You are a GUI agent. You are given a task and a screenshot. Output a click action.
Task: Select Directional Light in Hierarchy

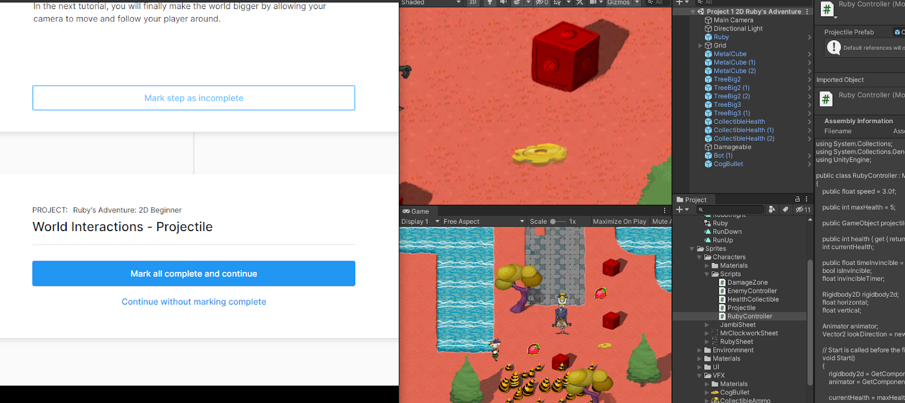(x=738, y=28)
